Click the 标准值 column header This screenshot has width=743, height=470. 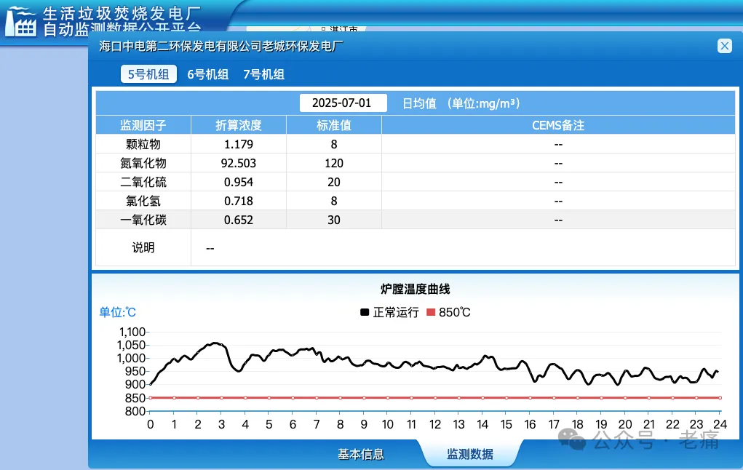[x=333, y=125]
